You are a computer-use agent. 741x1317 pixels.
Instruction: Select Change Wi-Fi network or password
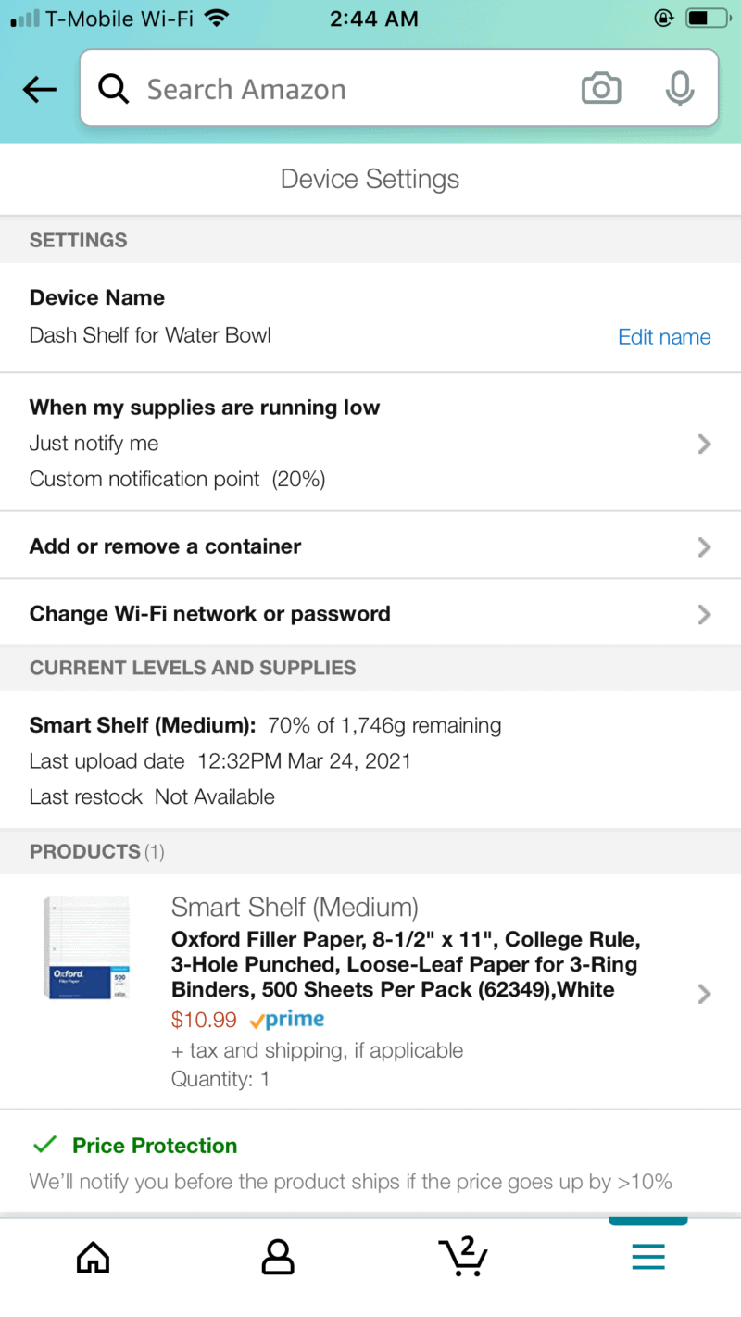pyautogui.click(x=210, y=614)
